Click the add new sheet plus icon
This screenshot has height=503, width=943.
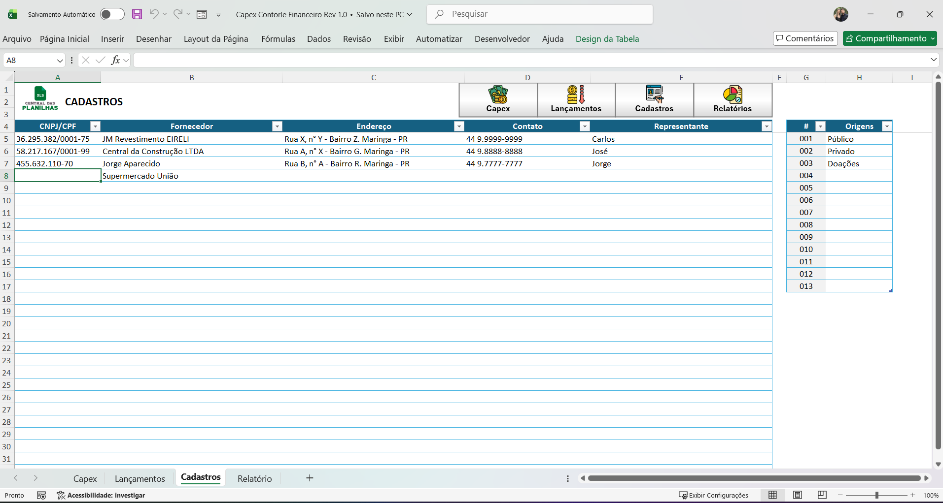[x=310, y=478]
